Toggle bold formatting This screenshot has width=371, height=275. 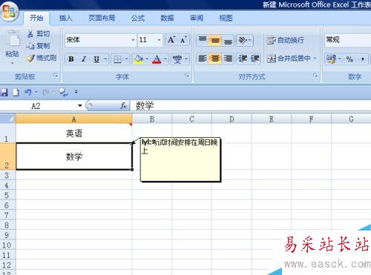point(71,59)
